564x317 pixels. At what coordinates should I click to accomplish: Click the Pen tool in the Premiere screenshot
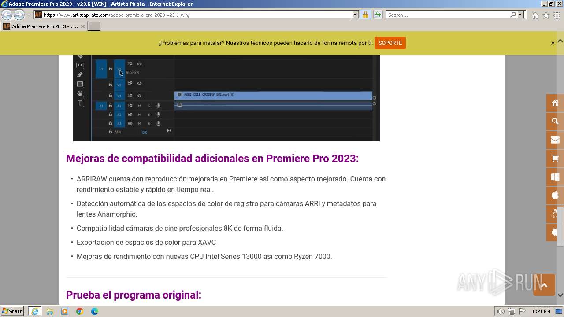(80, 75)
